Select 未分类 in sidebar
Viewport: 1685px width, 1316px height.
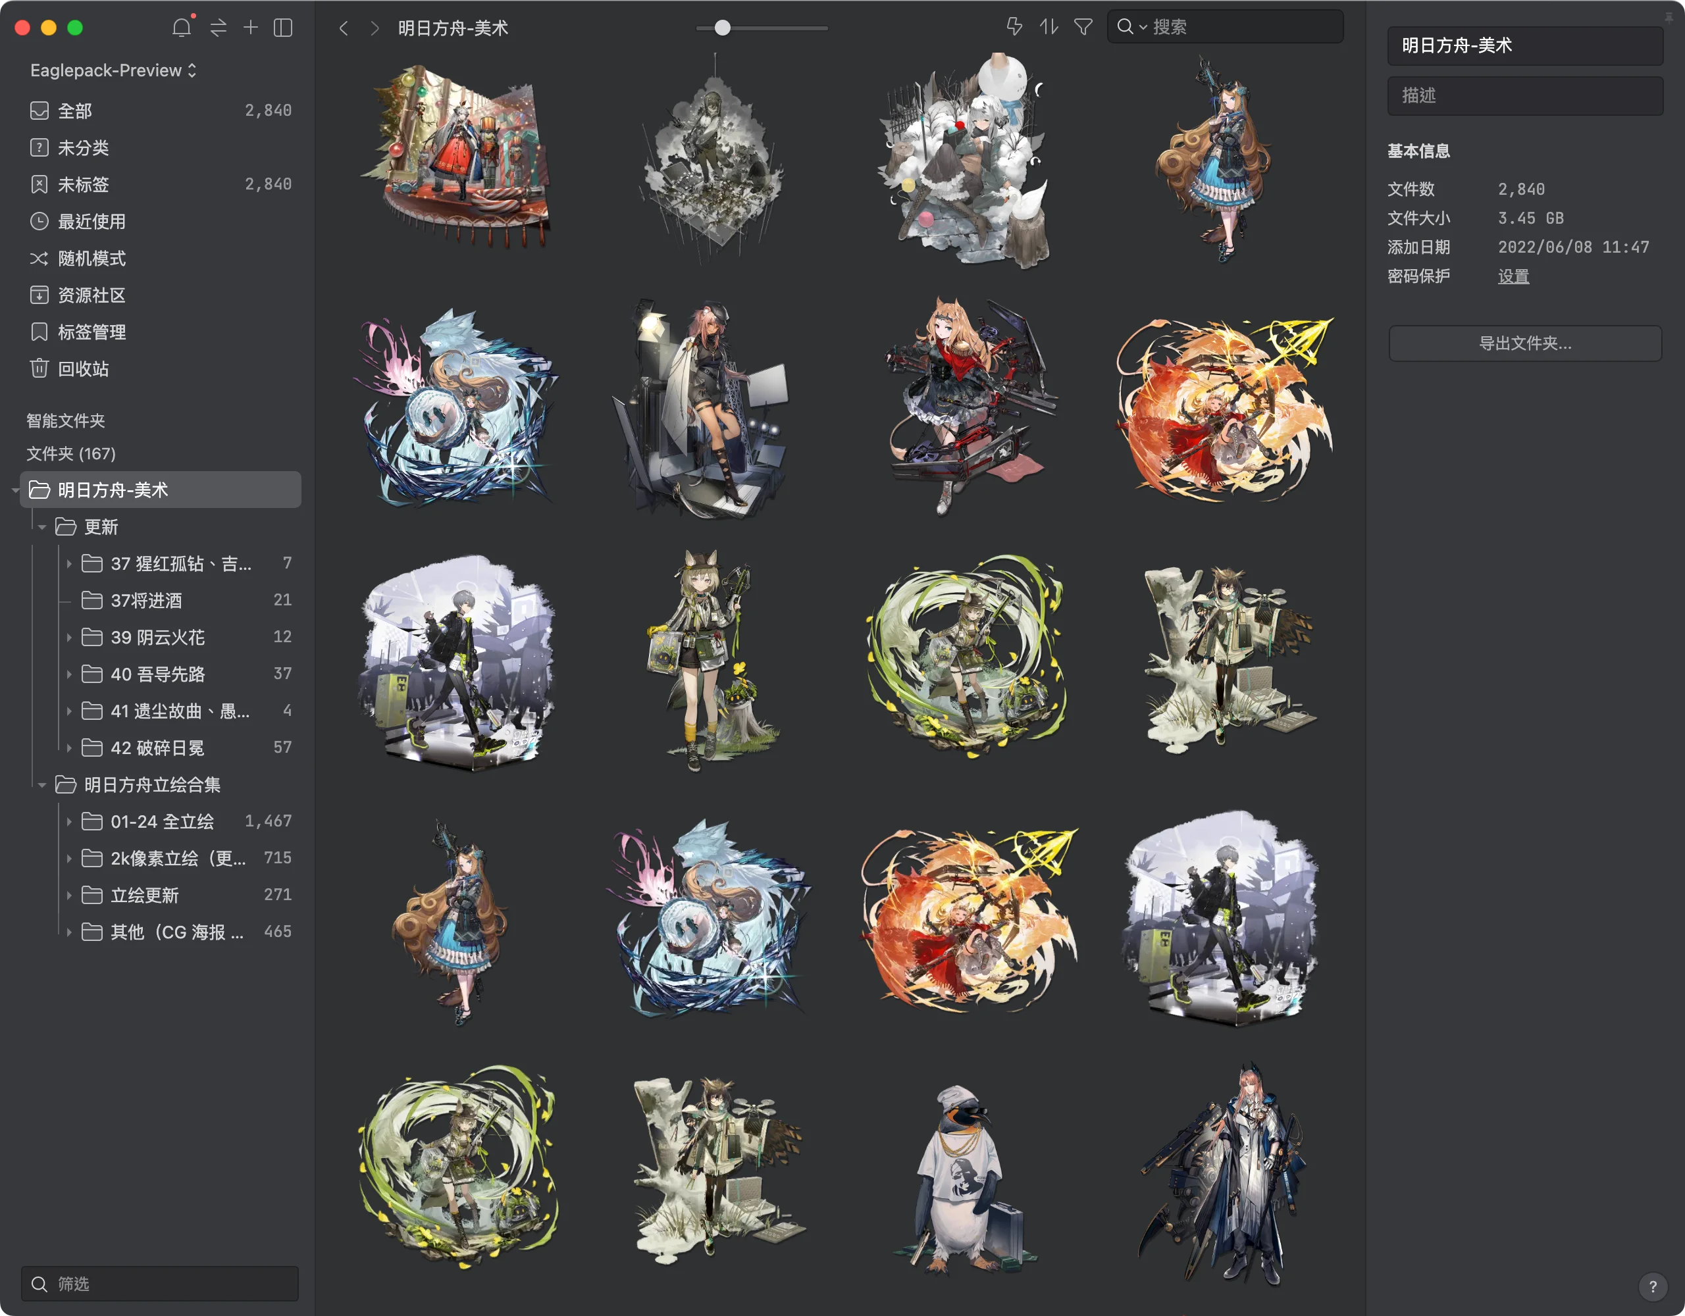(161, 147)
